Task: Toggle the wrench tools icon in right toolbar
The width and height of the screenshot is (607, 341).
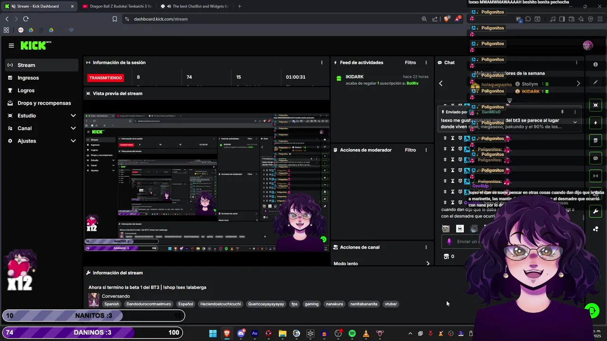Action: (x=596, y=212)
